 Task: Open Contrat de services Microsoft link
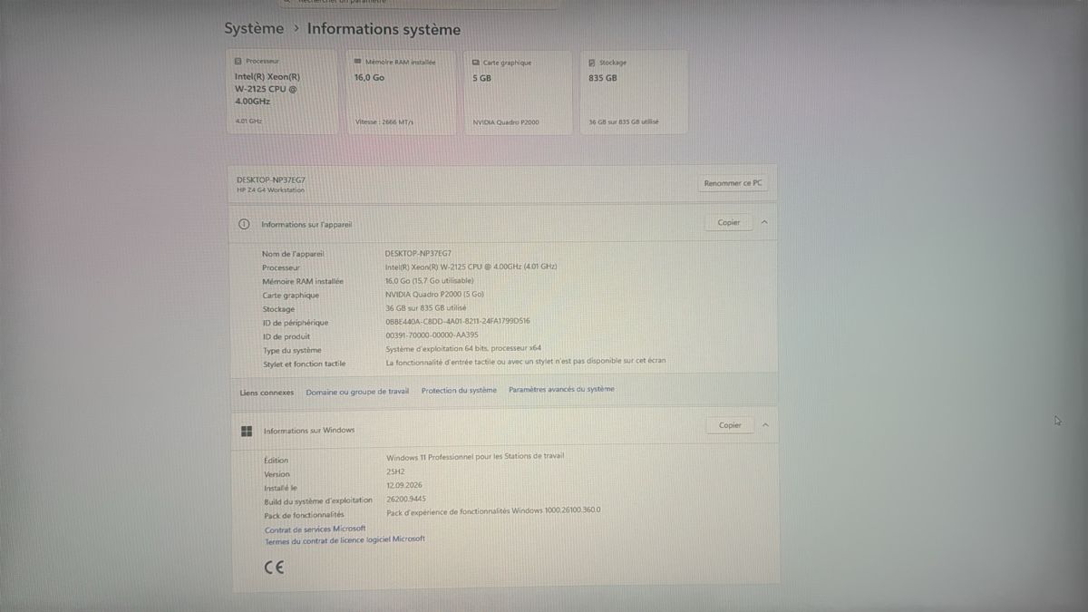pos(315,529)
